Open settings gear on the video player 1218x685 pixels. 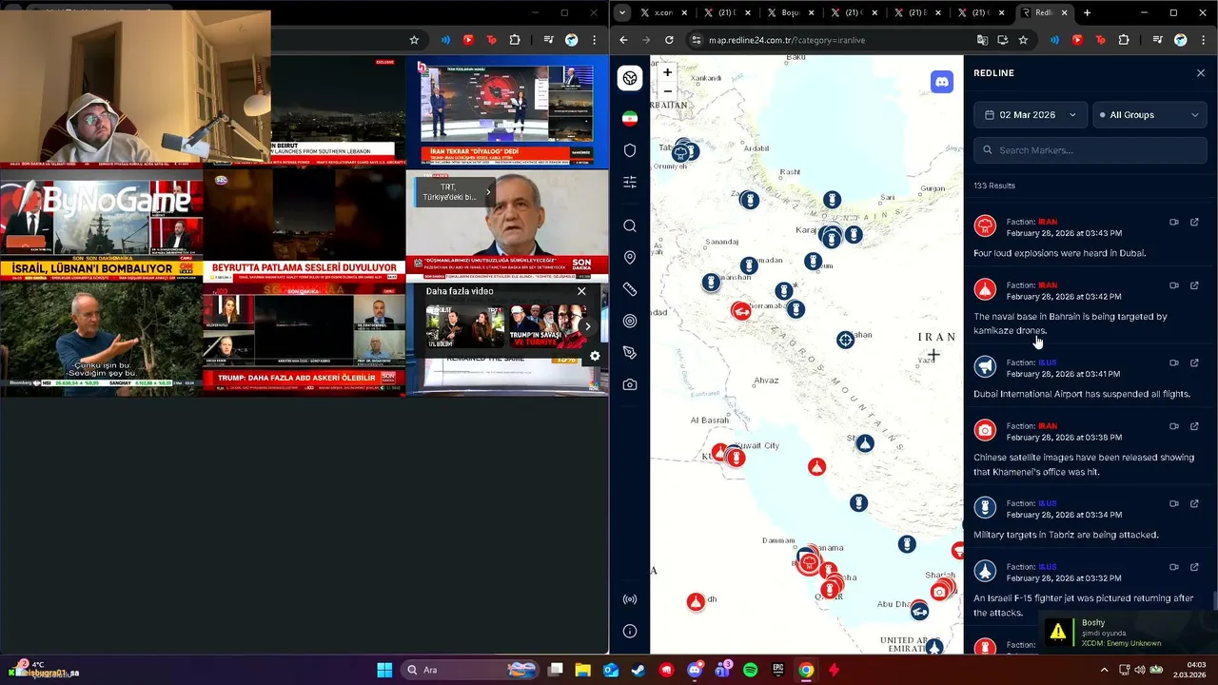[595, 356]
